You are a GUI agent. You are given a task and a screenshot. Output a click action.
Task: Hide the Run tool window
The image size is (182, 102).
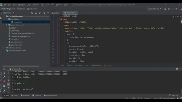pos(181,69)
